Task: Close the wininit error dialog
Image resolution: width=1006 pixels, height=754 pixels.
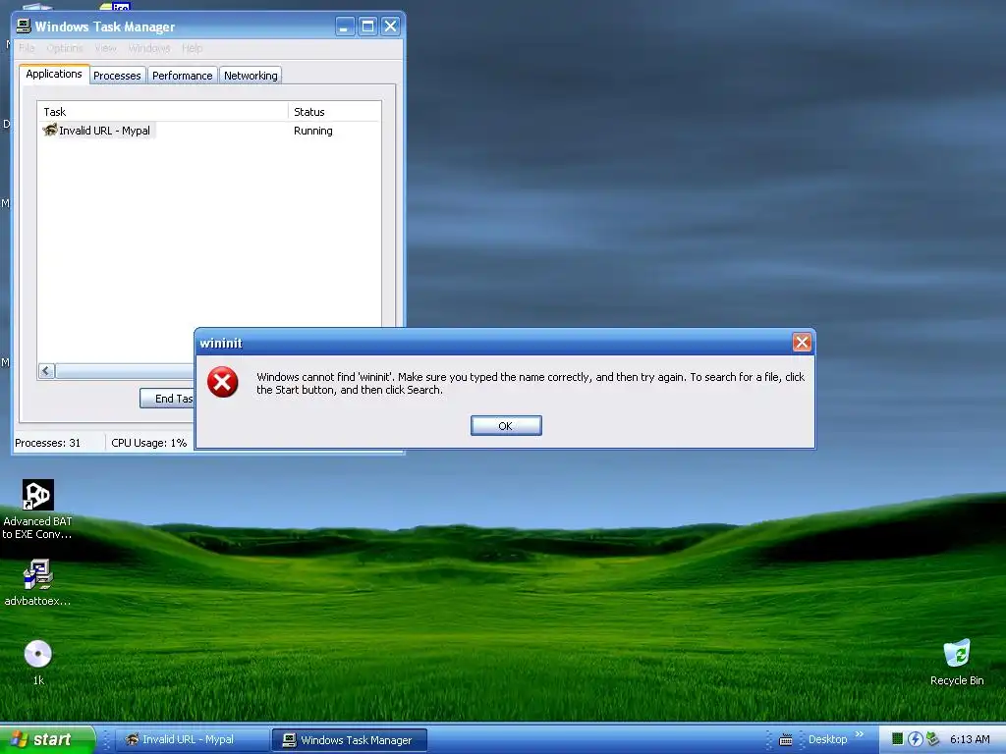Action: (802, 343)
